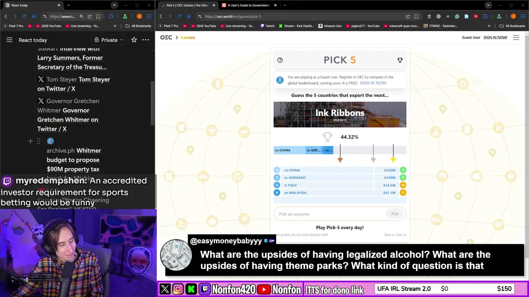The height and width of the screenshot is (297, 529).
Task: Select the React today browser tab
Action: tap(33, 5)
